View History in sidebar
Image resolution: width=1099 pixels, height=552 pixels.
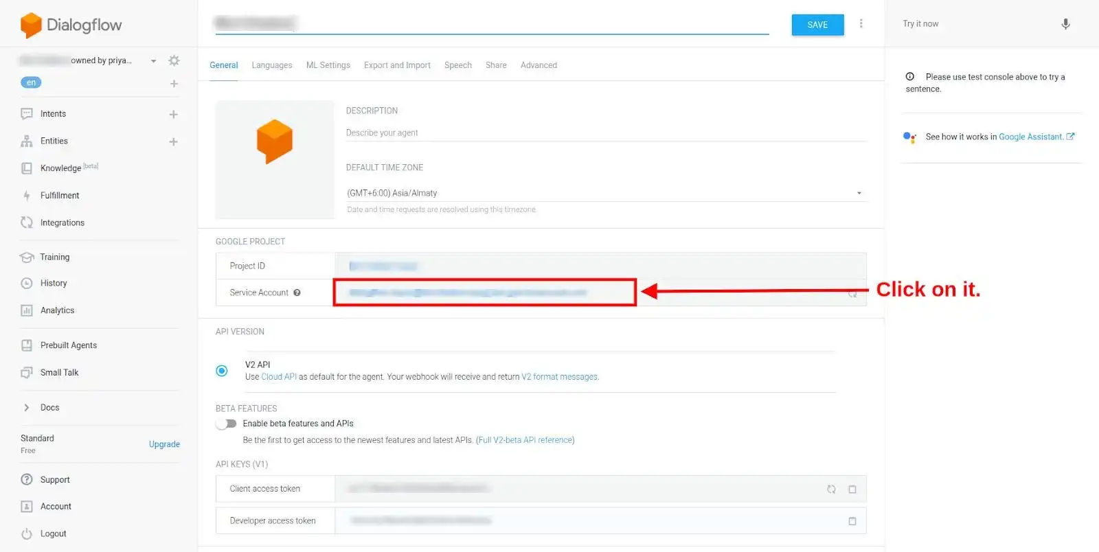(x=54, y=283)
